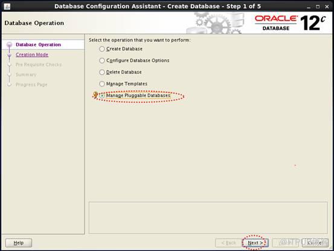Click the Back button
This screenshot has width=334, height=251.
(x=228, y=243)
